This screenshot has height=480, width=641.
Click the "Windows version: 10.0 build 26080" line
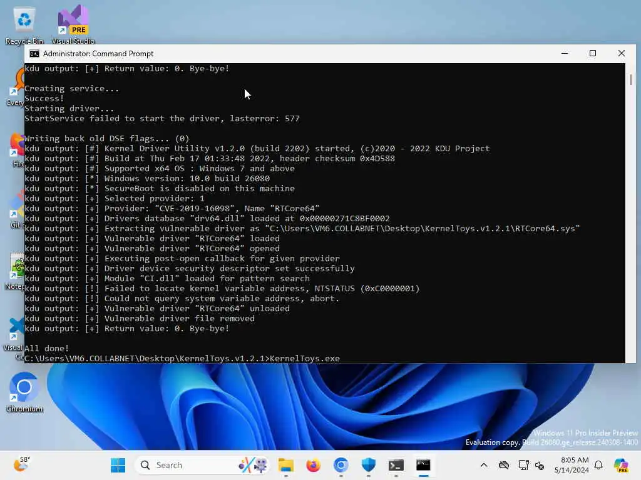[147, 178]
